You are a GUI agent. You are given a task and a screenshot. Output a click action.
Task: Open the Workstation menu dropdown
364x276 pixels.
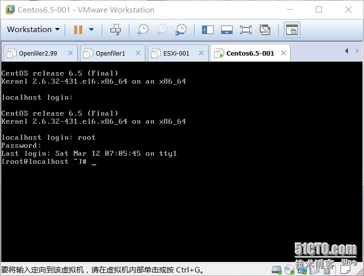point(33,30)
